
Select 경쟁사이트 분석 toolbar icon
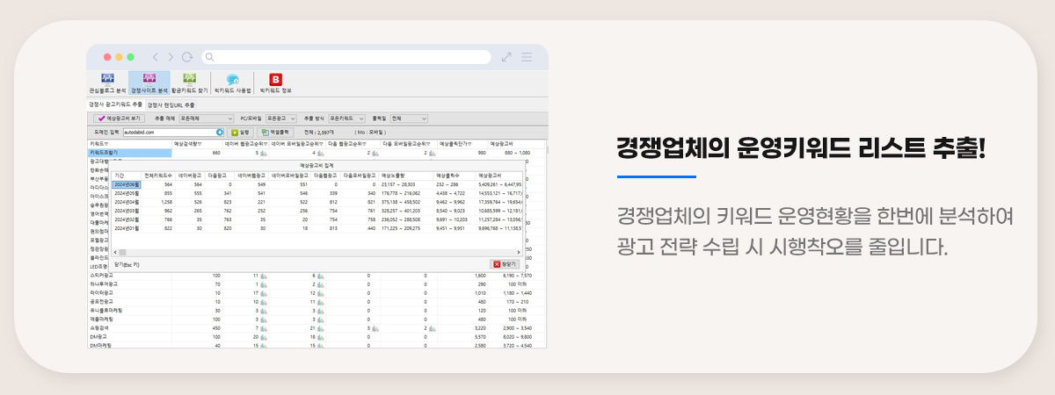(149, 83)
